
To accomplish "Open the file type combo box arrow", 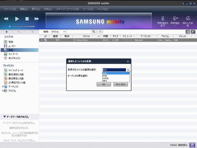I will [x=128, y=70].
